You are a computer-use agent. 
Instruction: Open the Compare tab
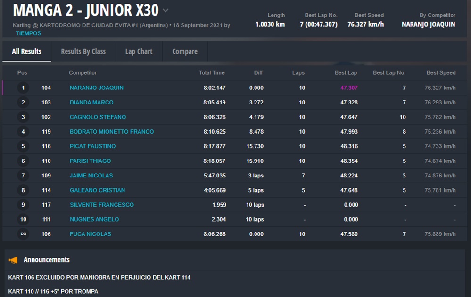(185, 52)
